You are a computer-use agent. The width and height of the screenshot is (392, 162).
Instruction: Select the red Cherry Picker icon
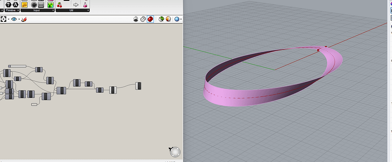[60, 5]
